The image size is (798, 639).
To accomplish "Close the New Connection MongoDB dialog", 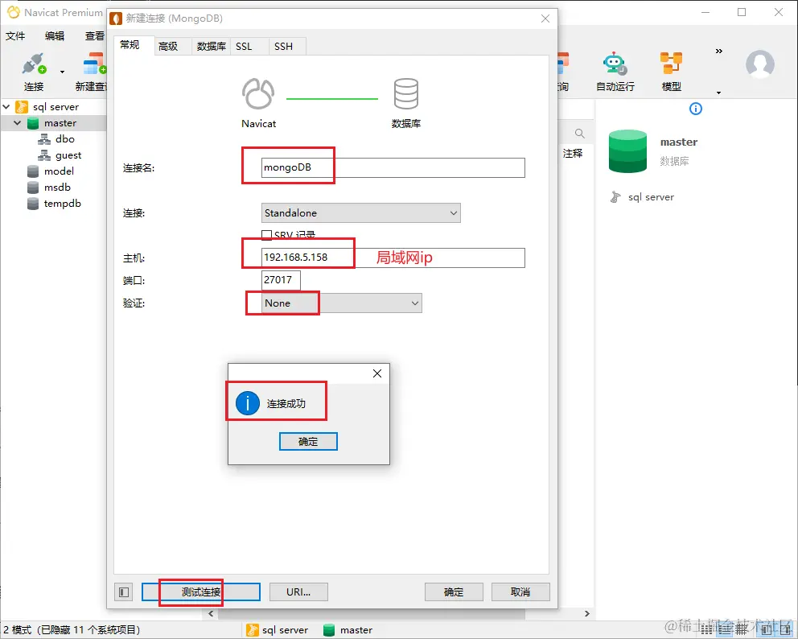I will pos(545,19).
